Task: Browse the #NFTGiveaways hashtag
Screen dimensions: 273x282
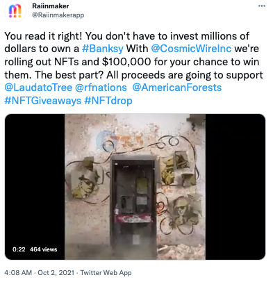Action: click(x=43, y=101)
